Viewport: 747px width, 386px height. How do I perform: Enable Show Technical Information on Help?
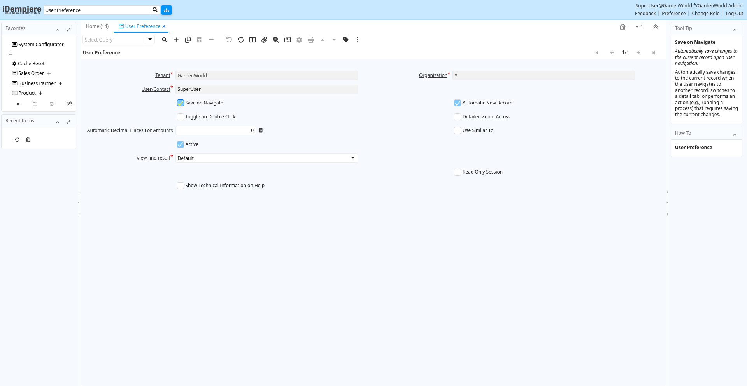tap(181, 186)
